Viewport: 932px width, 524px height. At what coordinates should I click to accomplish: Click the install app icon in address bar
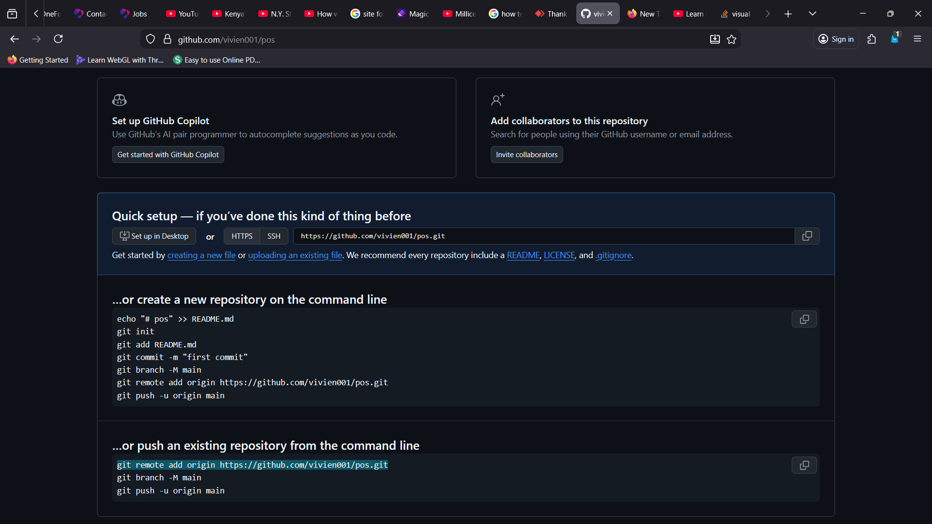[715, 39]
